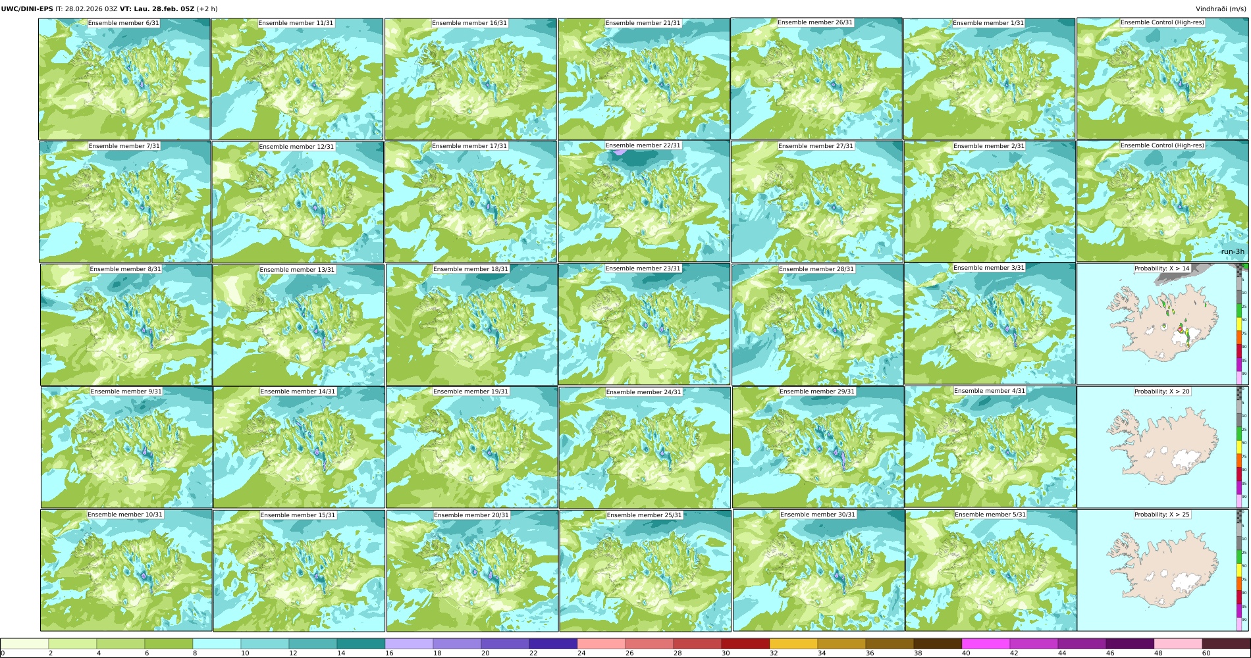Click the UWC/DINI-EPS title text

(27, 9)
